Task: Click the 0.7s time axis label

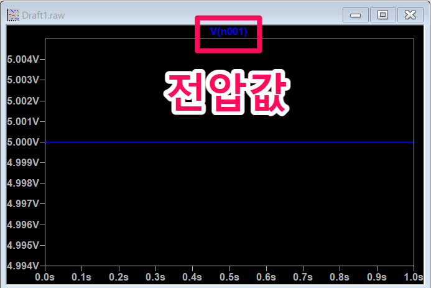Action: pyautogui.click(x=303, y=277)
